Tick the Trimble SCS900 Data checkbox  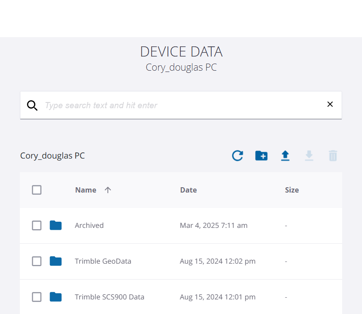point(37,297)
